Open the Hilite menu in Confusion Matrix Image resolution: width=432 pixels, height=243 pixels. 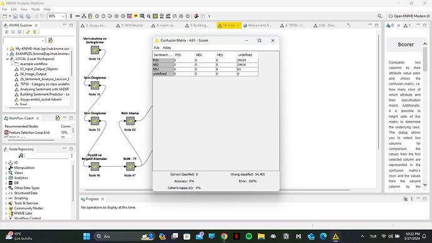tap(167, 48)
